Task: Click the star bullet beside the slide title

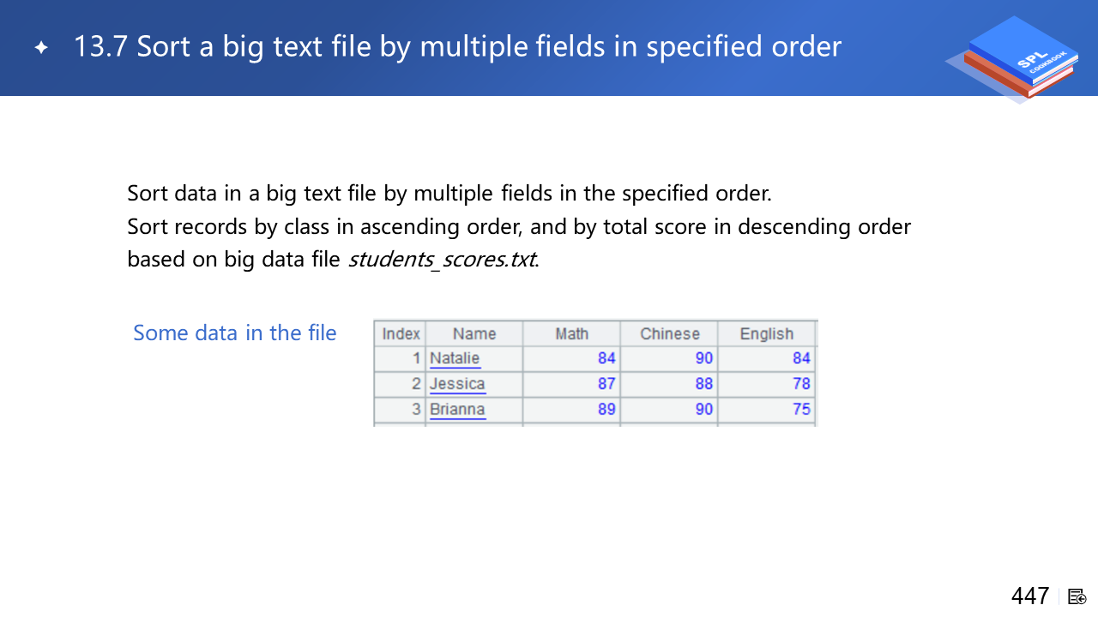Action: [x=41, y=48]
